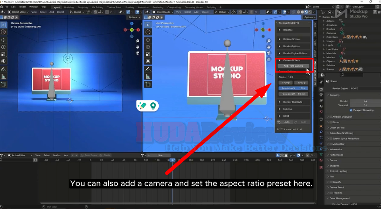Viewport: 381px width, 209px height.
Task: Select the Move tool in right viewport
Action: point(148,40)
